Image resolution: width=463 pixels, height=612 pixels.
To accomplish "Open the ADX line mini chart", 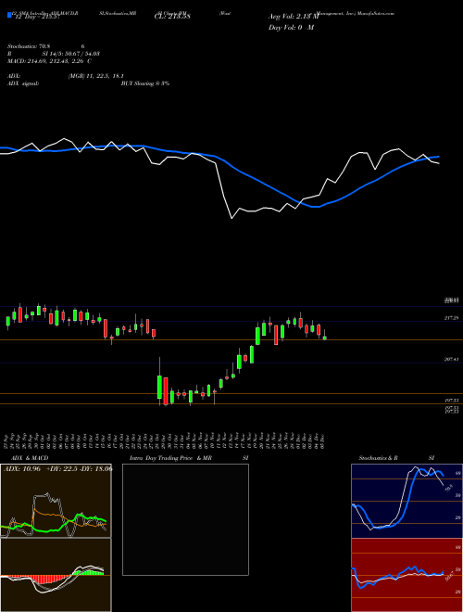I will (x=56, y=501).
